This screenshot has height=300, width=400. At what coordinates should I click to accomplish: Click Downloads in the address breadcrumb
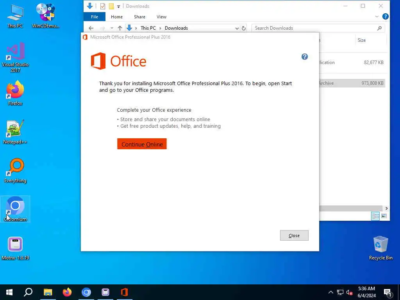coord(176,28)
